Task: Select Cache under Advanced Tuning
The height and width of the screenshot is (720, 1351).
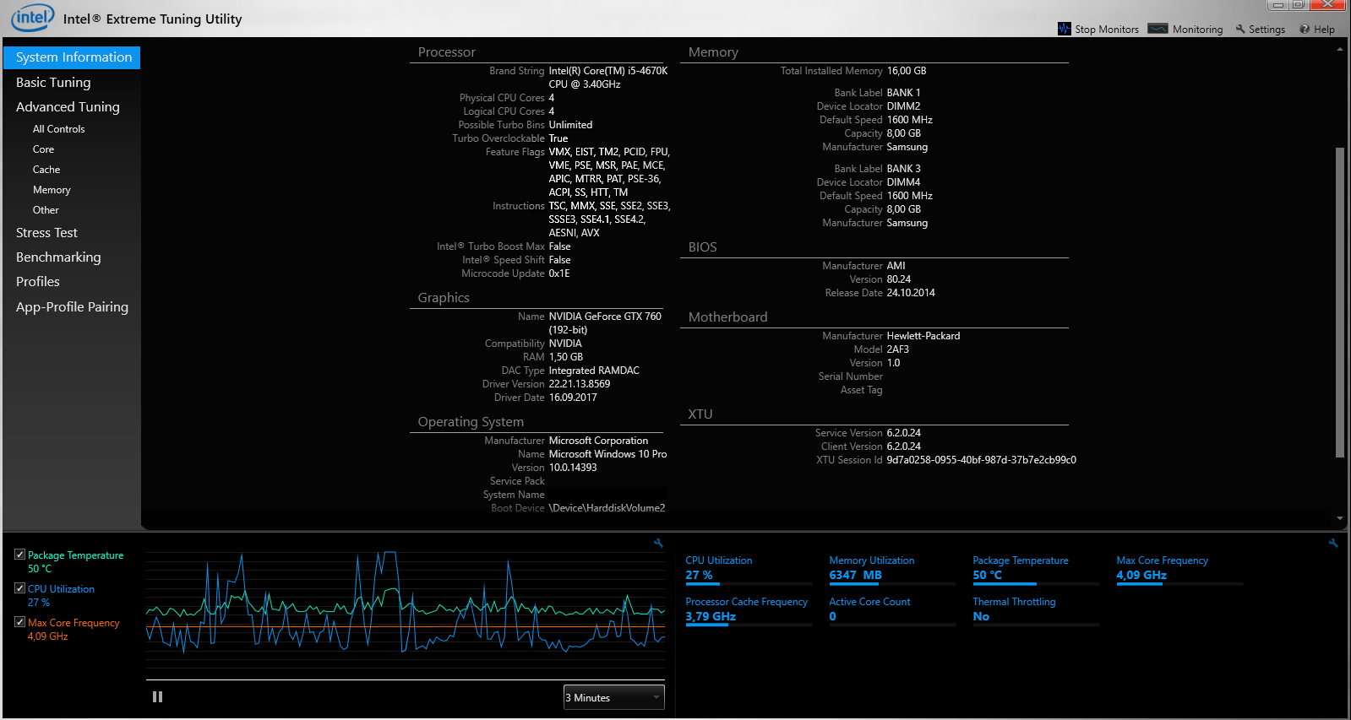Action: pos(46,170)
